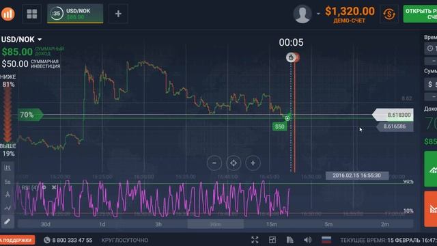Click the expiration time field with clock
Viewport: 437px width, 246px height.
coord(431,49)
